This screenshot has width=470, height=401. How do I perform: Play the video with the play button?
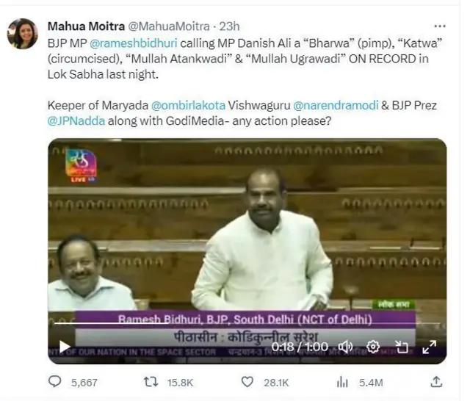click(x=64, y=347)
